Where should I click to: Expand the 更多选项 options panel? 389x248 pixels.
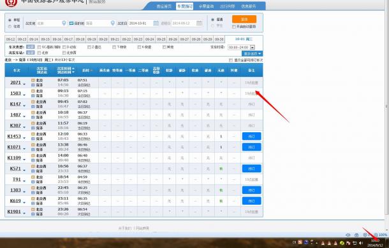(x=252, y=53)
